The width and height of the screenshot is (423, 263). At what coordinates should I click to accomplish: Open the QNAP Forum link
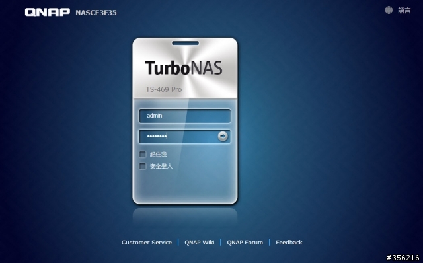click(x=245, y=243)
